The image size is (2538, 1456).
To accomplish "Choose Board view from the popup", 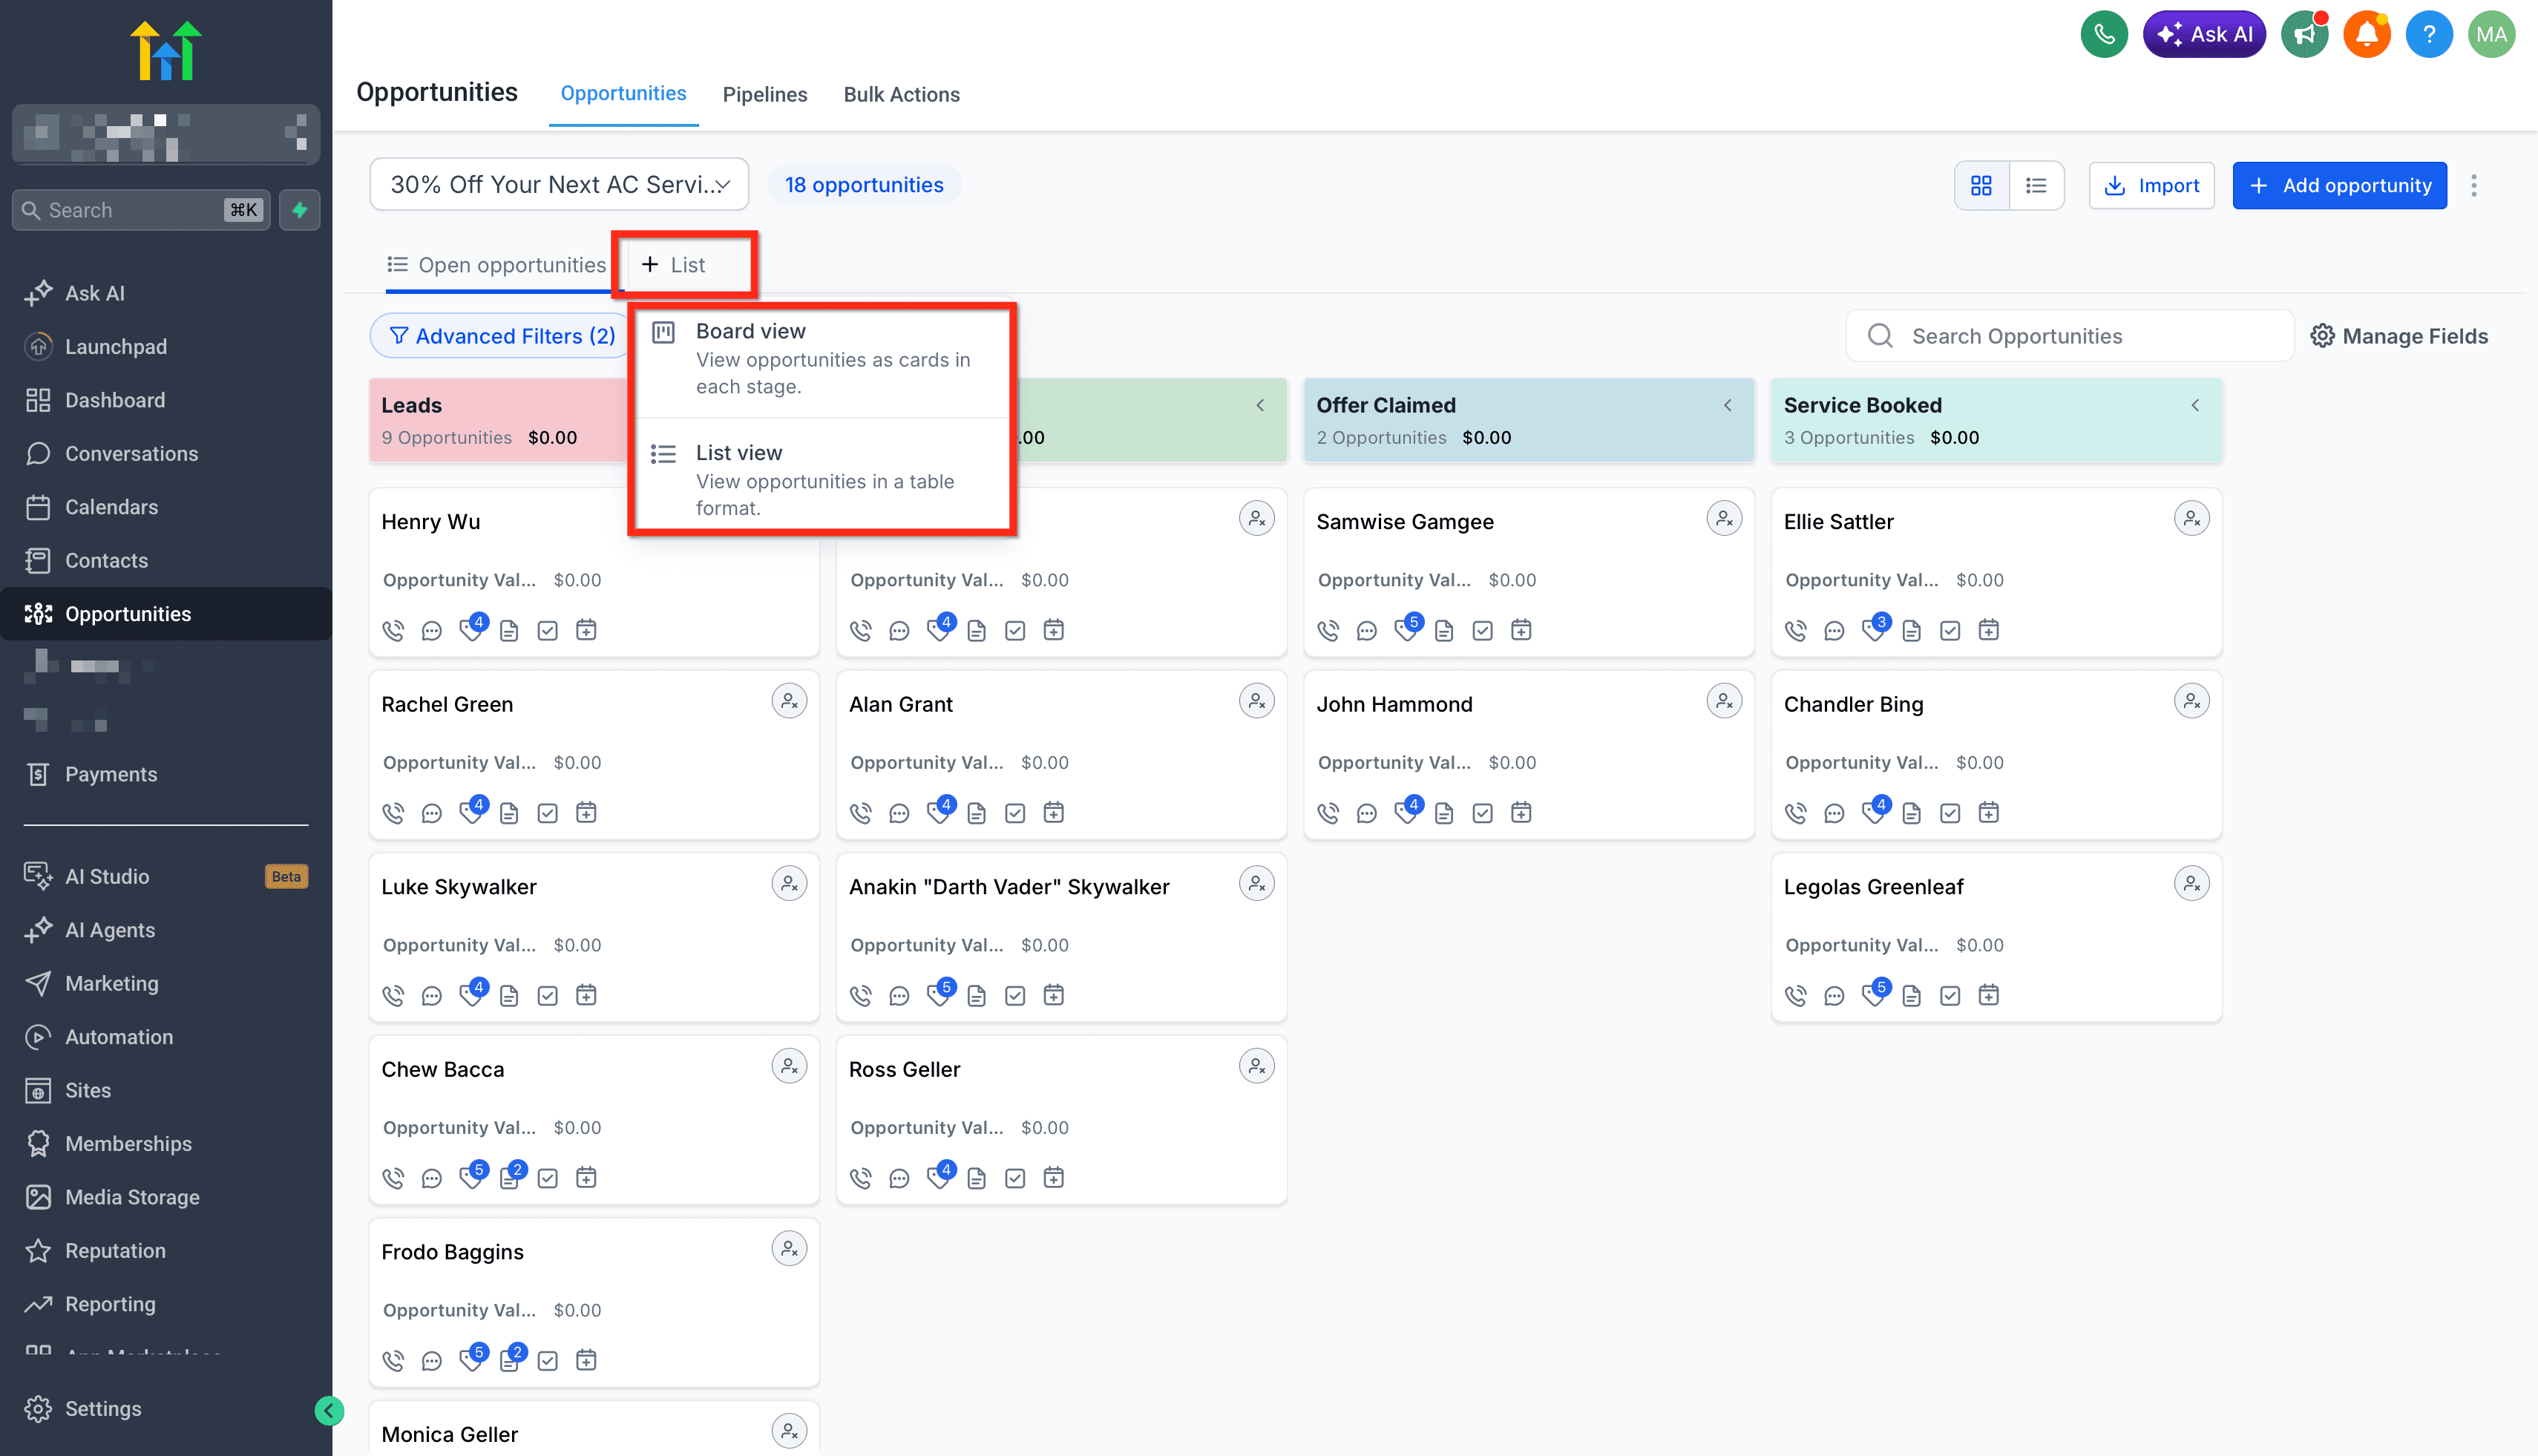I will tap(822, 358).
